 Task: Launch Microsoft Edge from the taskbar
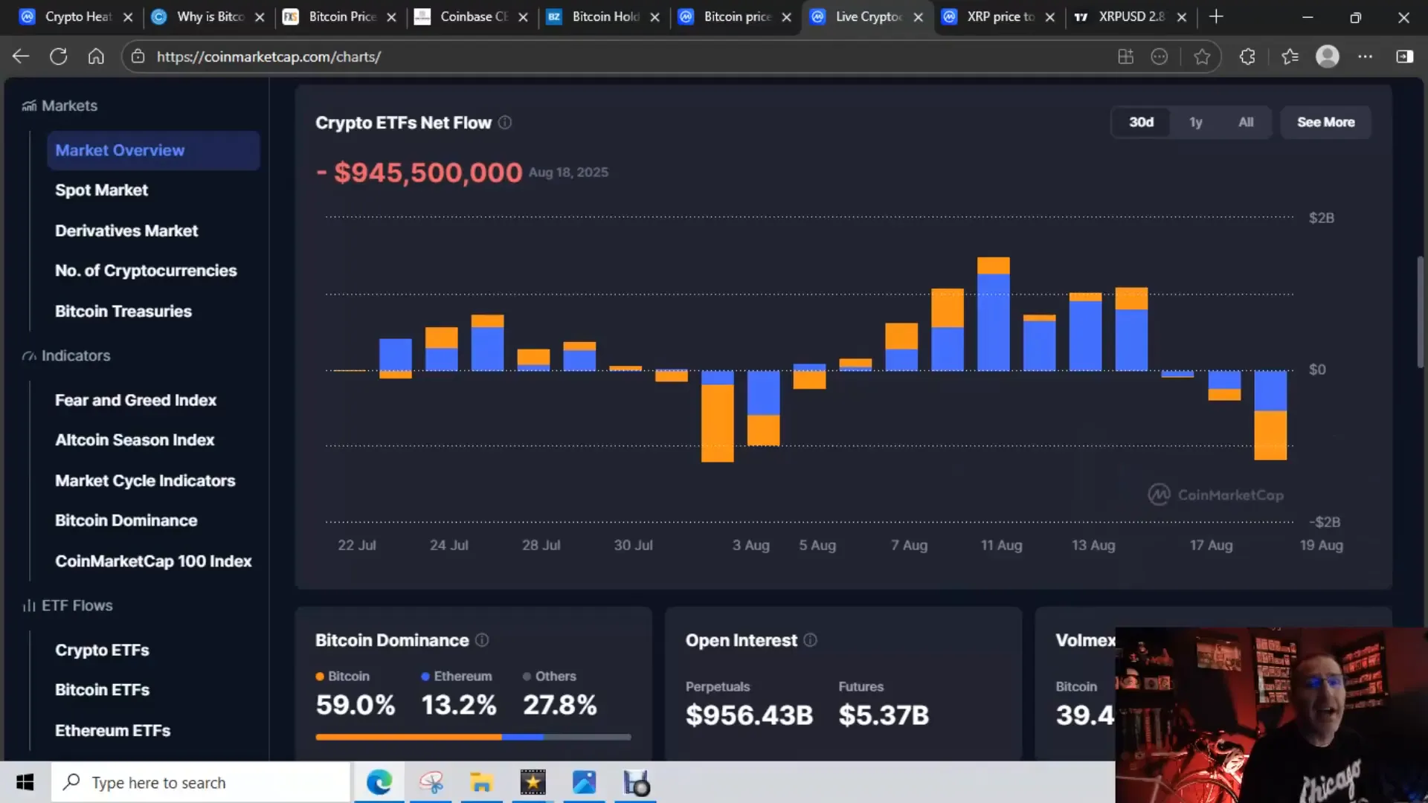pos(379,782)
